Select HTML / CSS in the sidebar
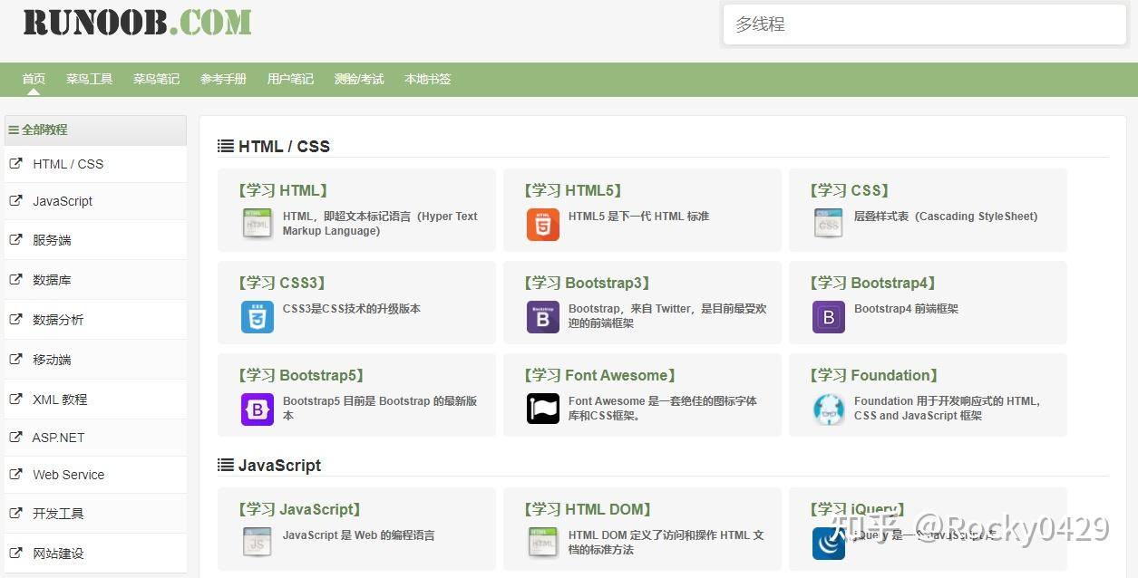The image size is (1138, 578). (x=68, y=164)
